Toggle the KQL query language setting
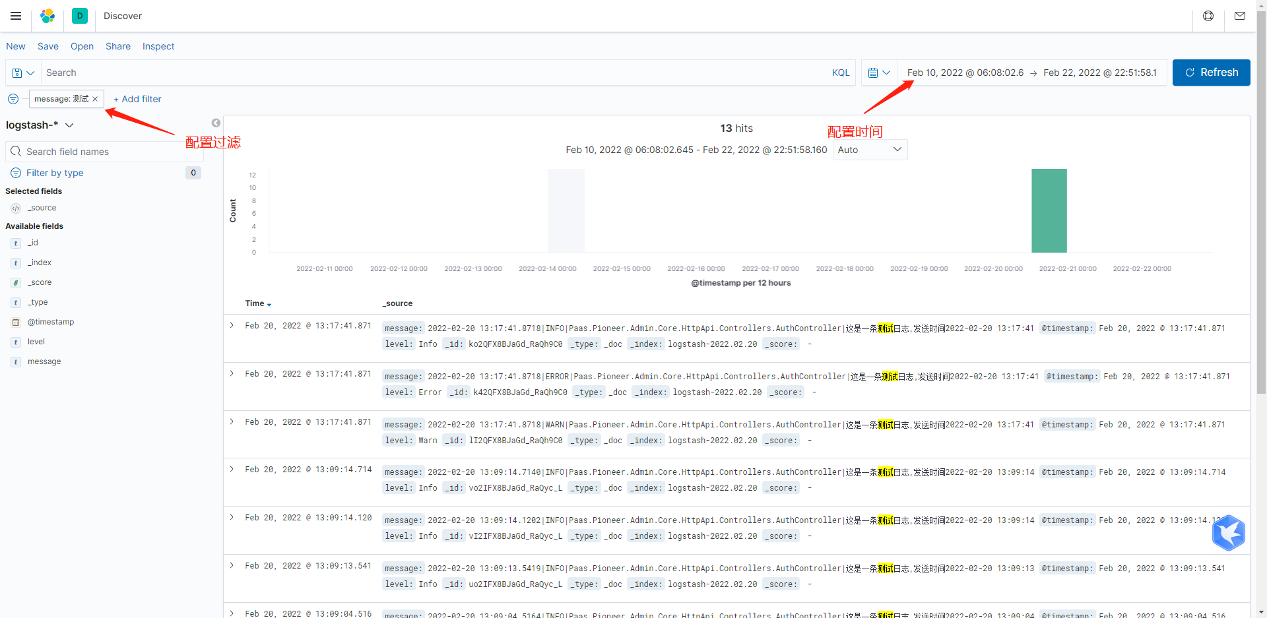Image resolution: width=1267 pixels, height=618 pixels. (841, 73)
